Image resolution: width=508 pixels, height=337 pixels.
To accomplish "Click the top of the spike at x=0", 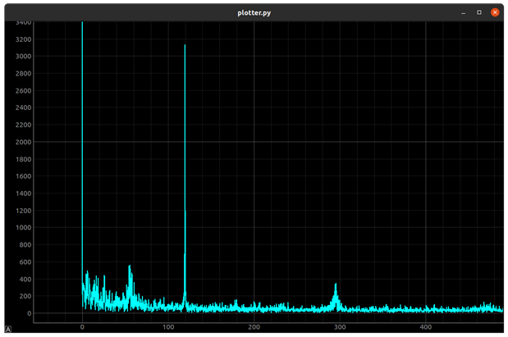I will tap(82, 24).
